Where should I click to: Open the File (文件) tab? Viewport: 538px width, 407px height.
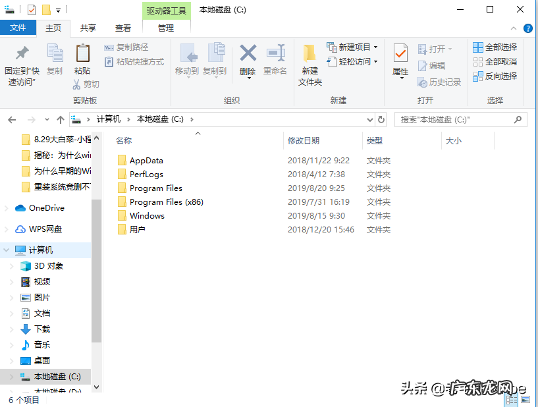18,28
